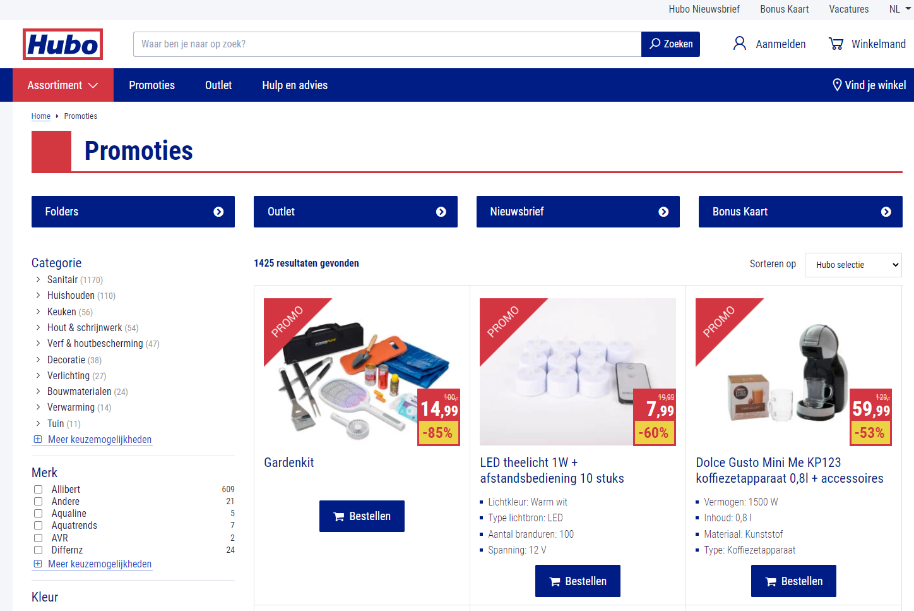Open the Winkelmand cart icon
Image resolution: width=914 pixels, height=611 pixels.
836,44
